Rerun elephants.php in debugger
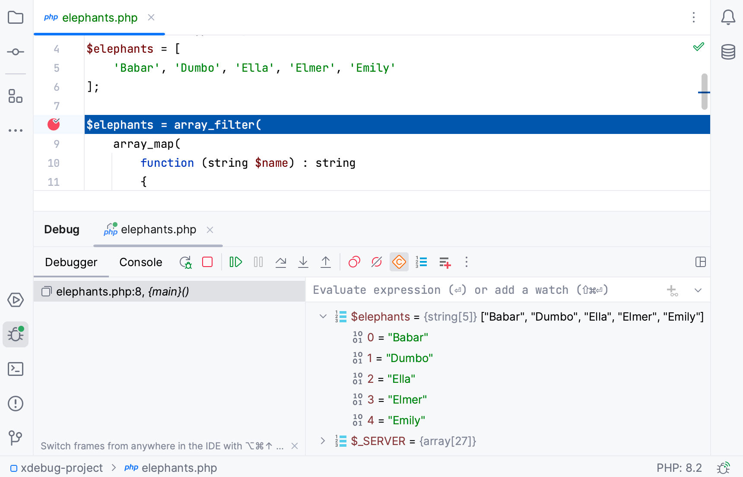Viewport: 743px width, 477px height. point(185,262)
